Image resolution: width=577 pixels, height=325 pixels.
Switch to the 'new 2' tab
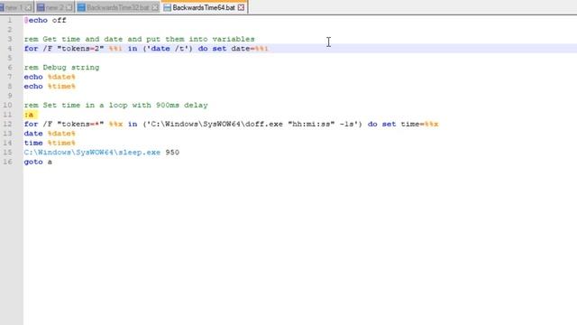(55, 7)
